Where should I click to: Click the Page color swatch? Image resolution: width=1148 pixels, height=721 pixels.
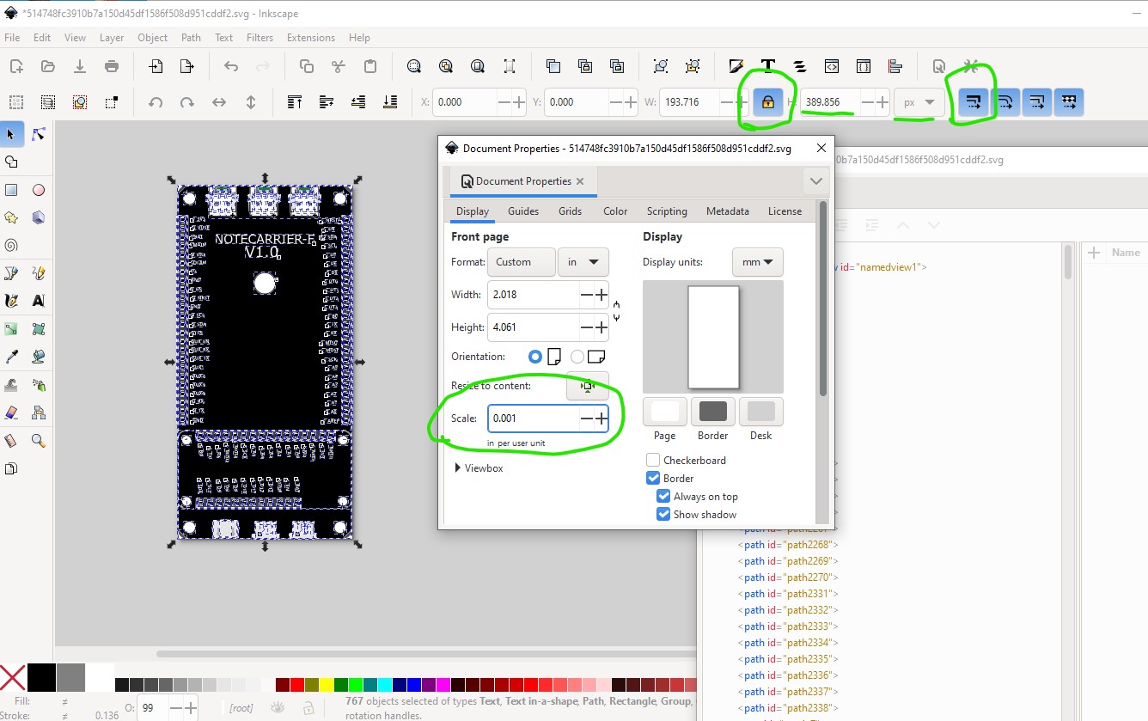tap(665, 412)
